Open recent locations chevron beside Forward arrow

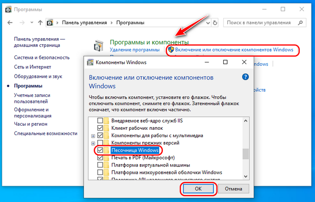32,22
